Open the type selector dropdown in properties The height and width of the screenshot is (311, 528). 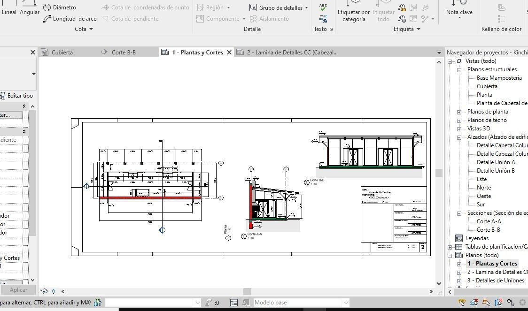tap(34, 74)
